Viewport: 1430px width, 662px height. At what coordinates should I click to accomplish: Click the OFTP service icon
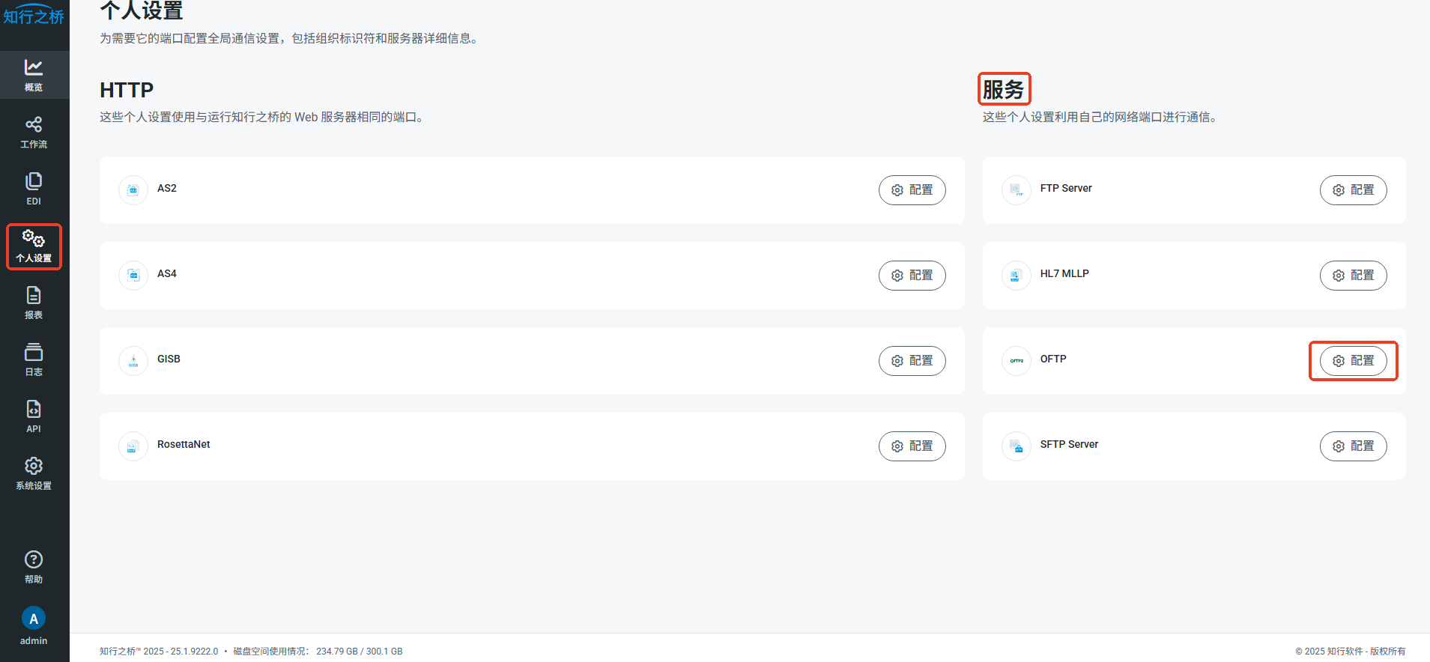click(x=1017, y=361)
